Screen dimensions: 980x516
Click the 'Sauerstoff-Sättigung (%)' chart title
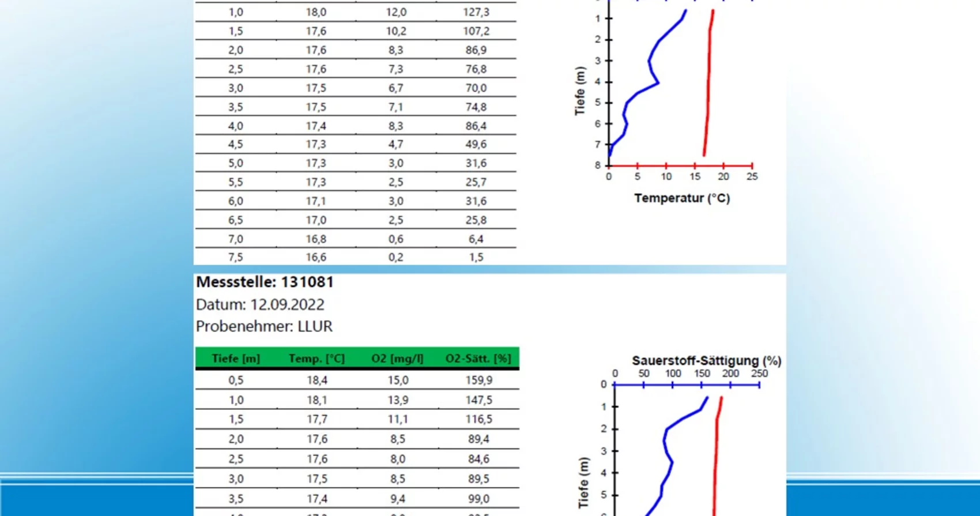point(707,361)
